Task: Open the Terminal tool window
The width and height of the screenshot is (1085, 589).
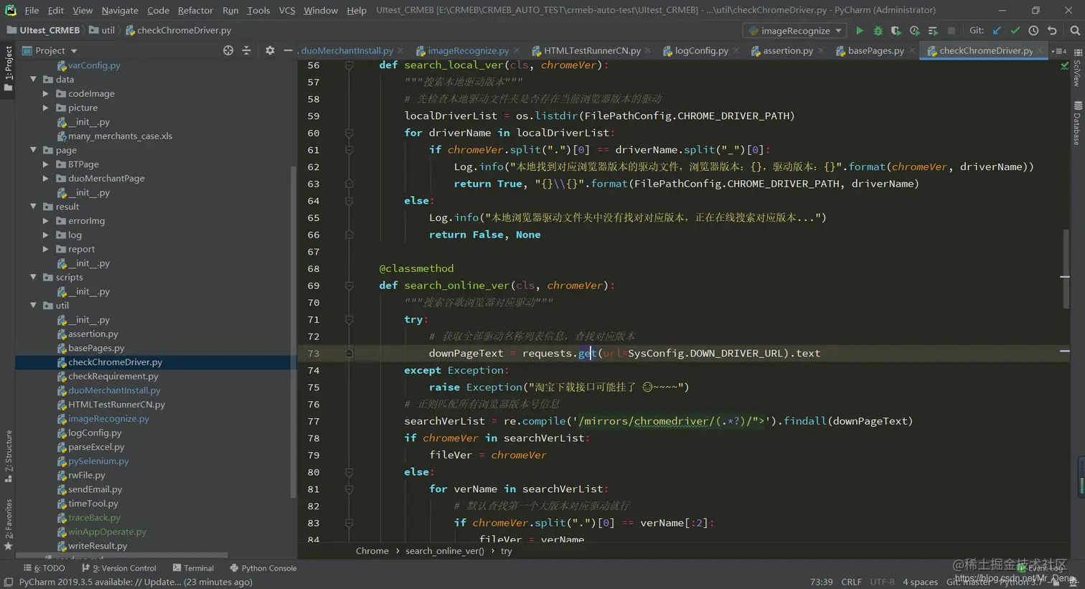Action: pyautogui.click(x=193, y=568)
